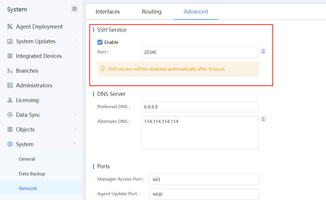Expand the Objects menu chevron
326x200 pixels.
click(x=75, y=129)
